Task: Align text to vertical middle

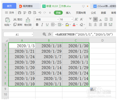Action: pyautogui.click(x=95, y=19)
